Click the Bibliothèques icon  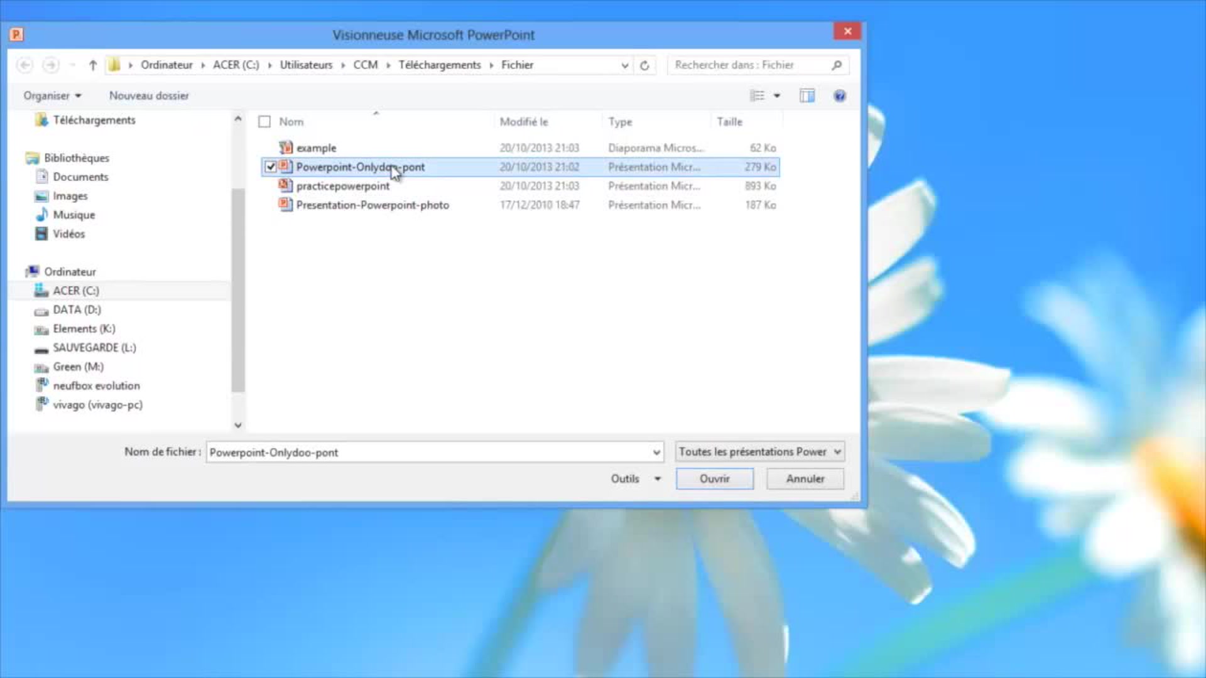[32, 158]
